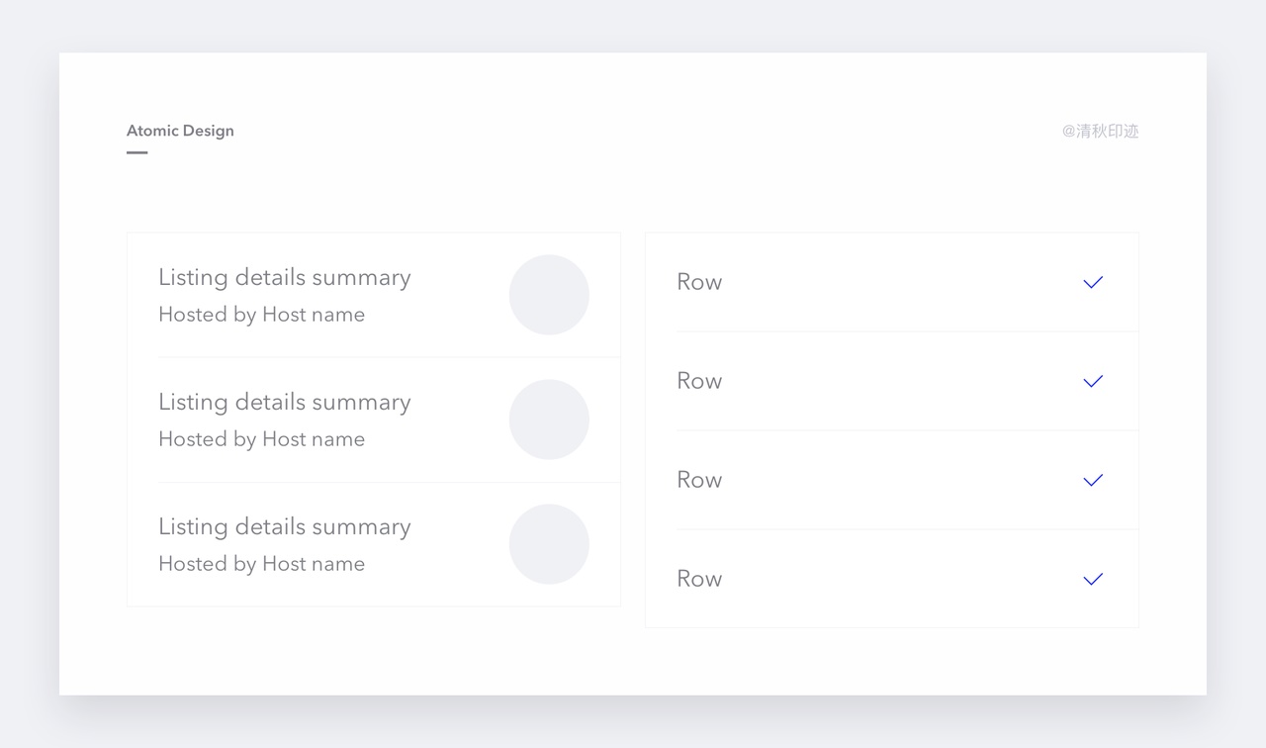Open the third listing's avatar circle
This screenshot has width=1266, height=748.
(549, 544)
